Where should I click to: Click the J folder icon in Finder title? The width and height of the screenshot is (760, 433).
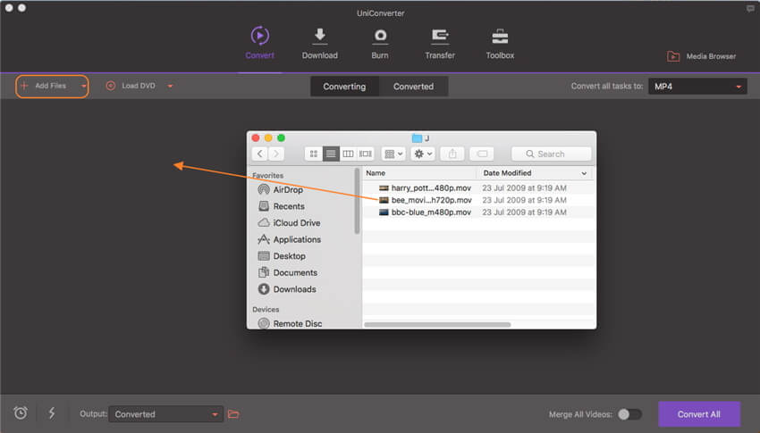point(417,138)
